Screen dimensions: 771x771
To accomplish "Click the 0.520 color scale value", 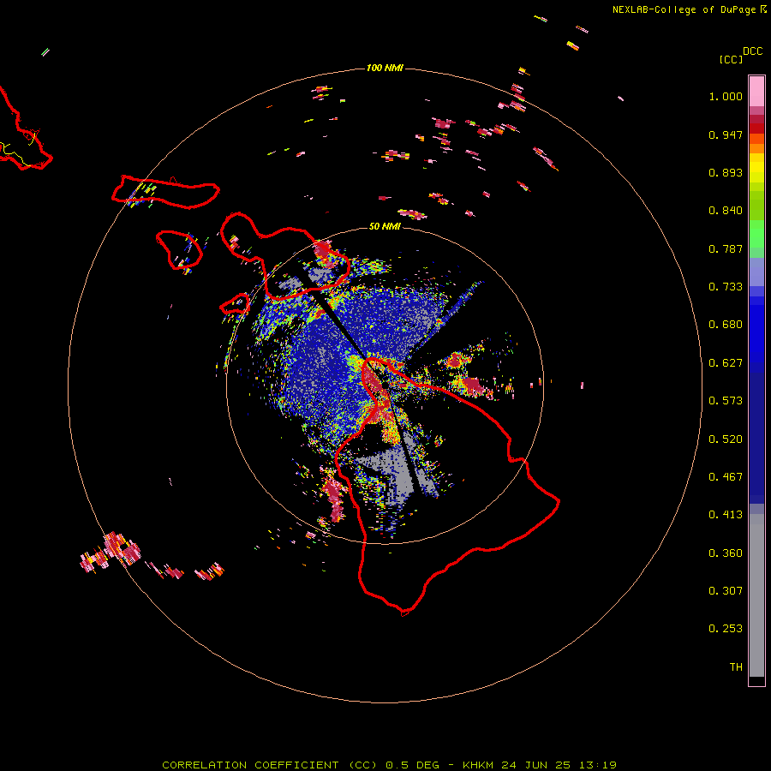I will tap(726, 439).
